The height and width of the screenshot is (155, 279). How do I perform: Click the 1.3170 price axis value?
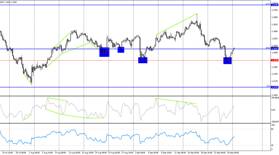pos(275,81)
